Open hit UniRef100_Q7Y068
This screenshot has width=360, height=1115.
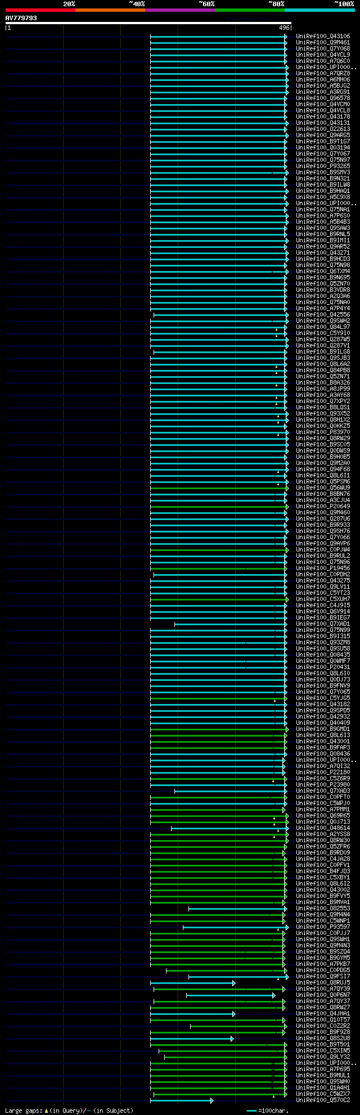pos(323,49)
